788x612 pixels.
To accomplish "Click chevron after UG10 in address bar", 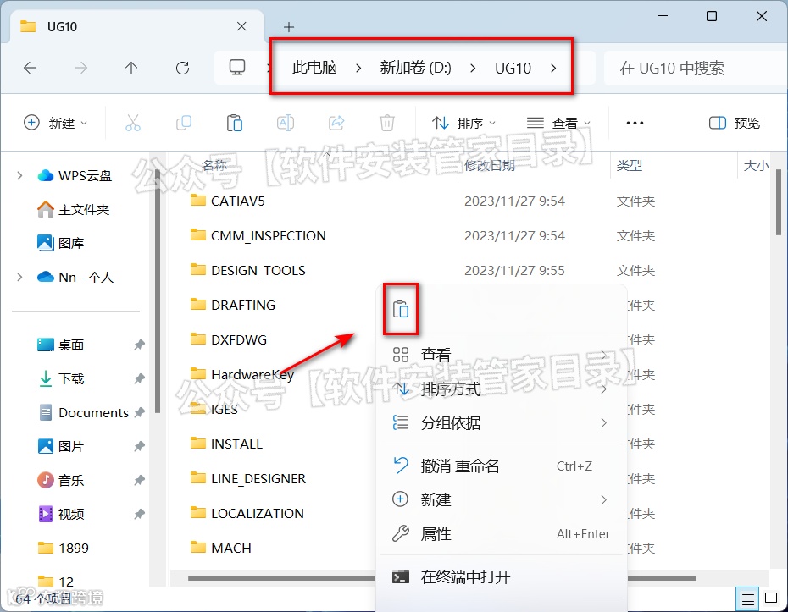I will (553, 68).
